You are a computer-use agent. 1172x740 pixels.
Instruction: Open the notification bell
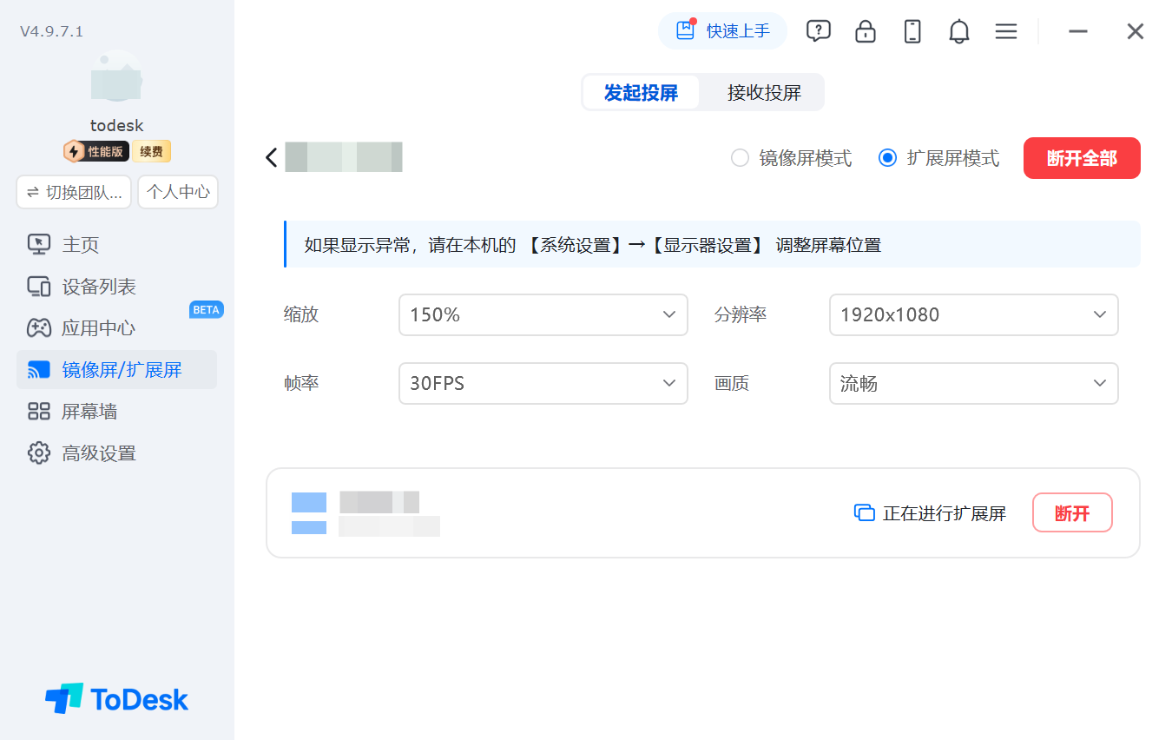point(959,31)
